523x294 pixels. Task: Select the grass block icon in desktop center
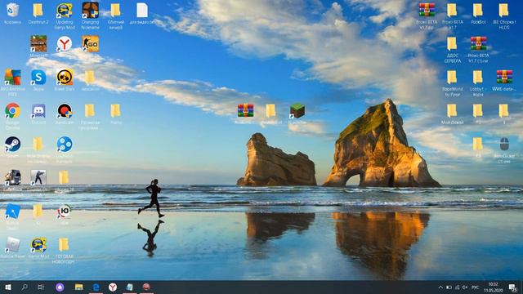point(297,111)
